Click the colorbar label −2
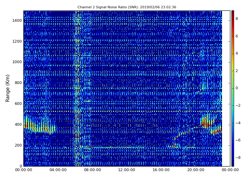 [x=238, y=105]
